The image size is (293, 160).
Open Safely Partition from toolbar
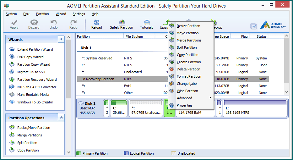point(122,25)
